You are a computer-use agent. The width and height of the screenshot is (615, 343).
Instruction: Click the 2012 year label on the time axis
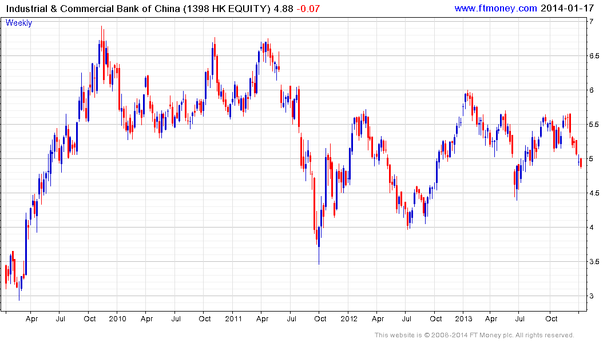348,318
